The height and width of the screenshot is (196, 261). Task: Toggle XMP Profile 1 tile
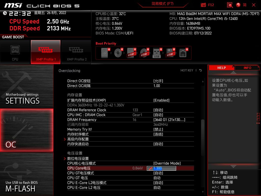[x=46, y=52]
